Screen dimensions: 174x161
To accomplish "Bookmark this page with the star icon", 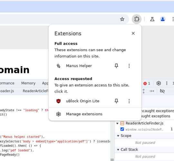I will pos(122,19).
